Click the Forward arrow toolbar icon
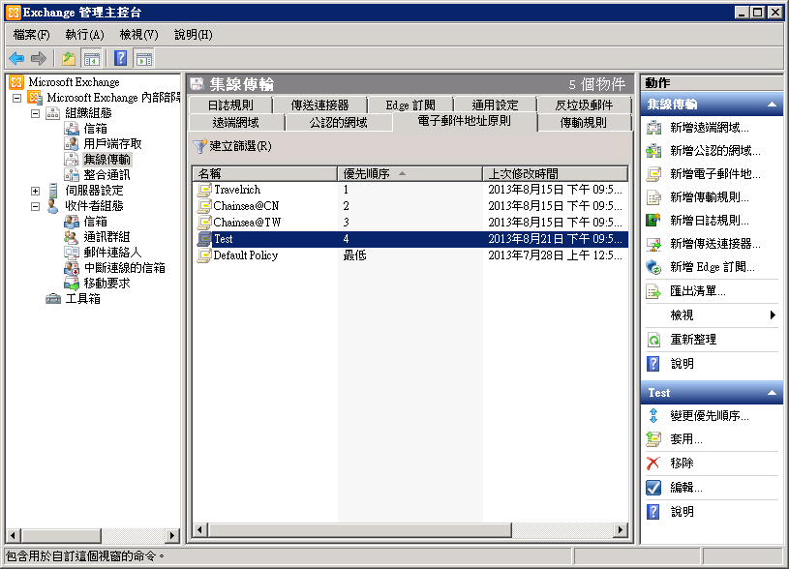Viewport: 789px width, 569px height. click(39, 59)
